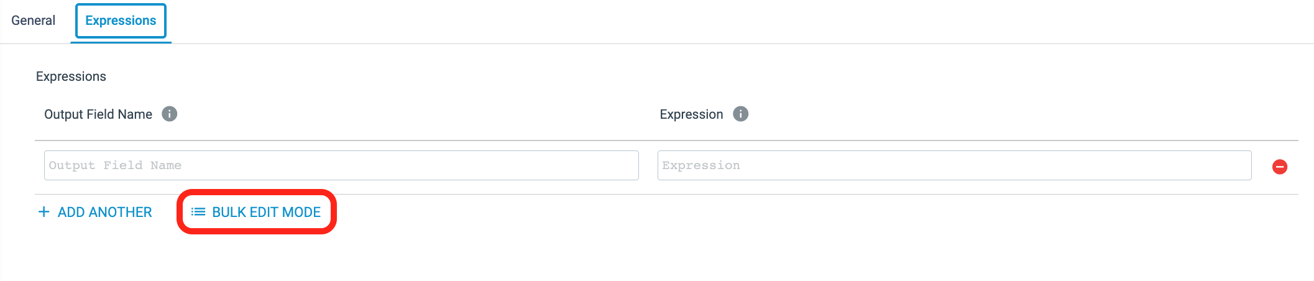Open the Expression column info tooltip

coord(740,114)
